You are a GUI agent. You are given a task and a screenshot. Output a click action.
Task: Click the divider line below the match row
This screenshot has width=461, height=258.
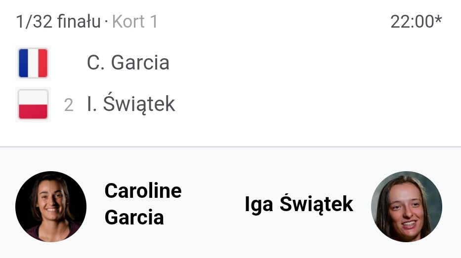pos(230,147)
